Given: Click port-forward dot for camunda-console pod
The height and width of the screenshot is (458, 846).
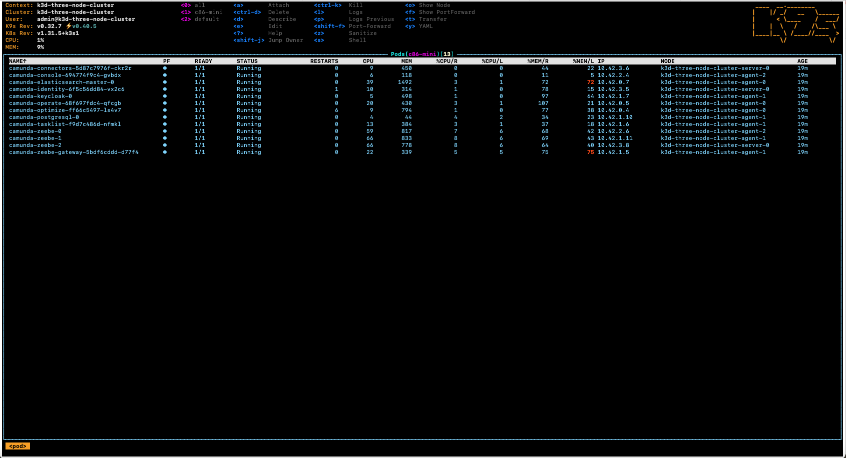Looking at the screenshot, I should 165,75.
